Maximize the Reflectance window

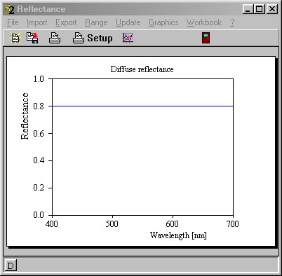260,9
